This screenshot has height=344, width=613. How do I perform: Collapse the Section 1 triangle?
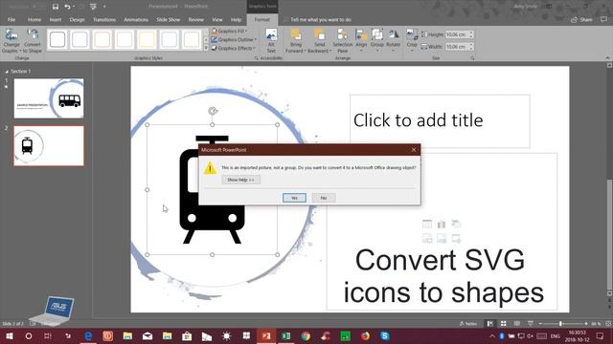[x=7, y=72]
